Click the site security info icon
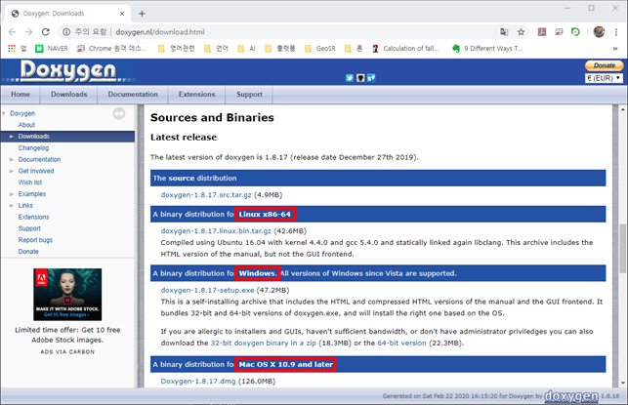The image size is (628, 405). 66,32
